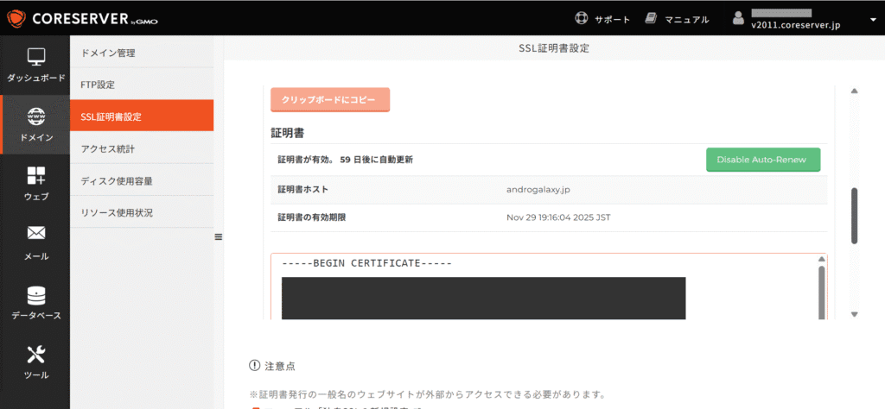This screenshot has height=409, width=885.
Task: Open the Dashboard monitor icon
Action: (36, 56)
